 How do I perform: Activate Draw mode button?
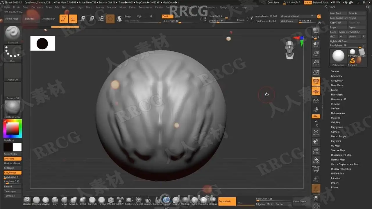(x=73, y=19)
